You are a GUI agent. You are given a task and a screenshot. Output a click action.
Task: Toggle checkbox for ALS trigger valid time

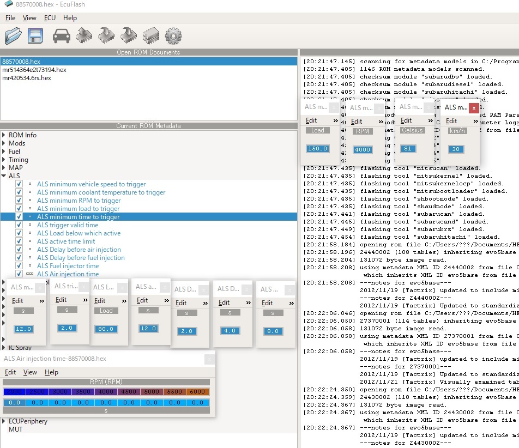tap(19, 225)
